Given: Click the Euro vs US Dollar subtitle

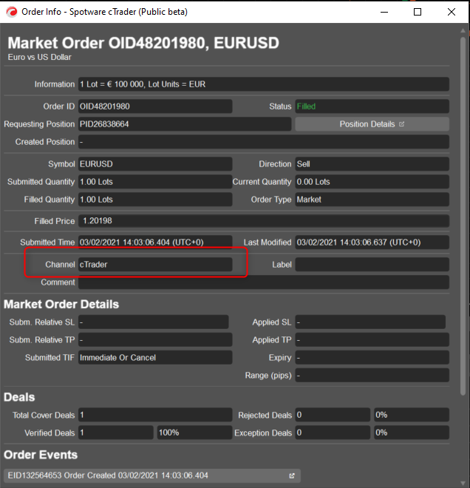Looking at the screenshot, I should point(39,57).
